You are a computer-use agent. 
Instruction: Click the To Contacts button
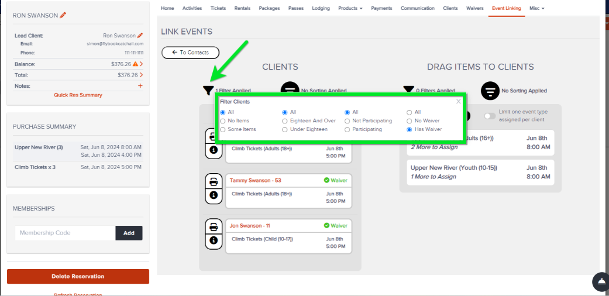pyautogui.click(x=190, y=53)
